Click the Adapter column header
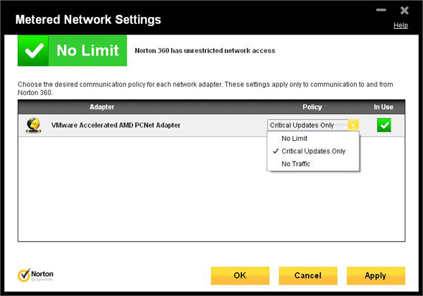 [102, 107]
